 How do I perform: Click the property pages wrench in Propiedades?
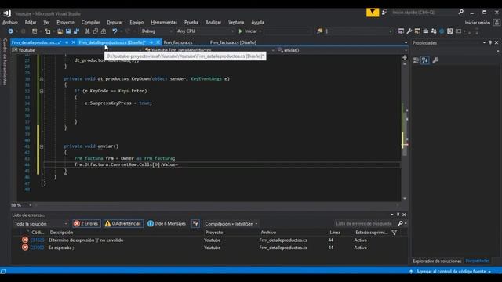pyautogui.click(x=435, y=60)
